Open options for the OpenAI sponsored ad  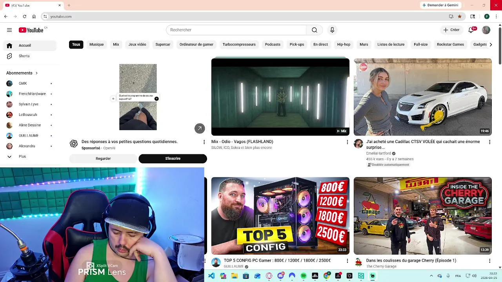pos(204,142)
